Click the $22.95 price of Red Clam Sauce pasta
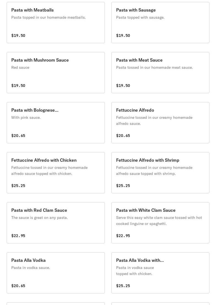The image size is (216, 305). pyautogui.click(x=18, y=236)
